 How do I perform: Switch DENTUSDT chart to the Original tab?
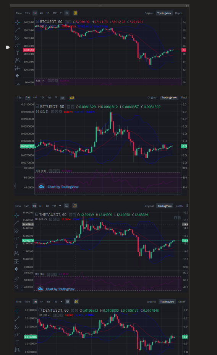152,301
